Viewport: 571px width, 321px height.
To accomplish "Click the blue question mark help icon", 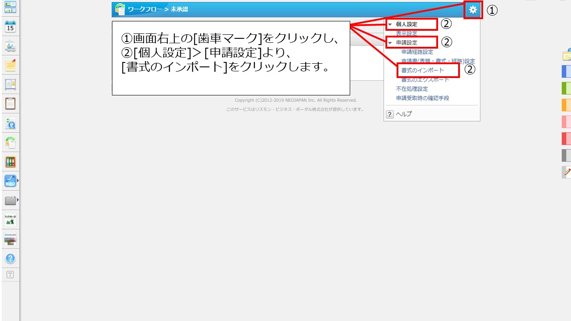I will point(10,259).
